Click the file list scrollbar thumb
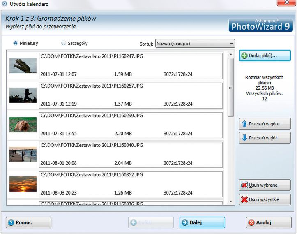This screenshot has width=297, height=234. pyautogui.click(x=231, y=87)
